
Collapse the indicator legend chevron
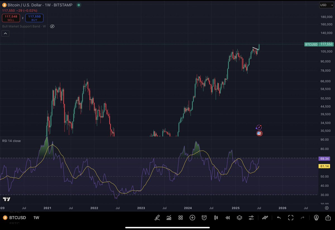click(6, 34)
